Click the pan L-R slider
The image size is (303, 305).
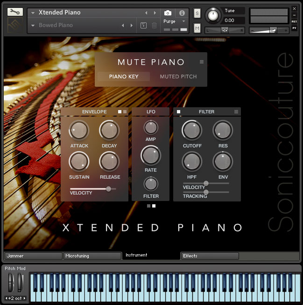click(x=225, y=30)
